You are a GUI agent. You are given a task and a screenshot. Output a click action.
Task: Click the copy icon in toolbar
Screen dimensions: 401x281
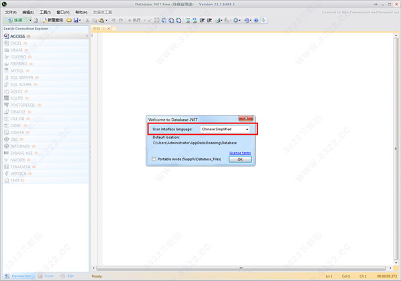coord(95,20)
